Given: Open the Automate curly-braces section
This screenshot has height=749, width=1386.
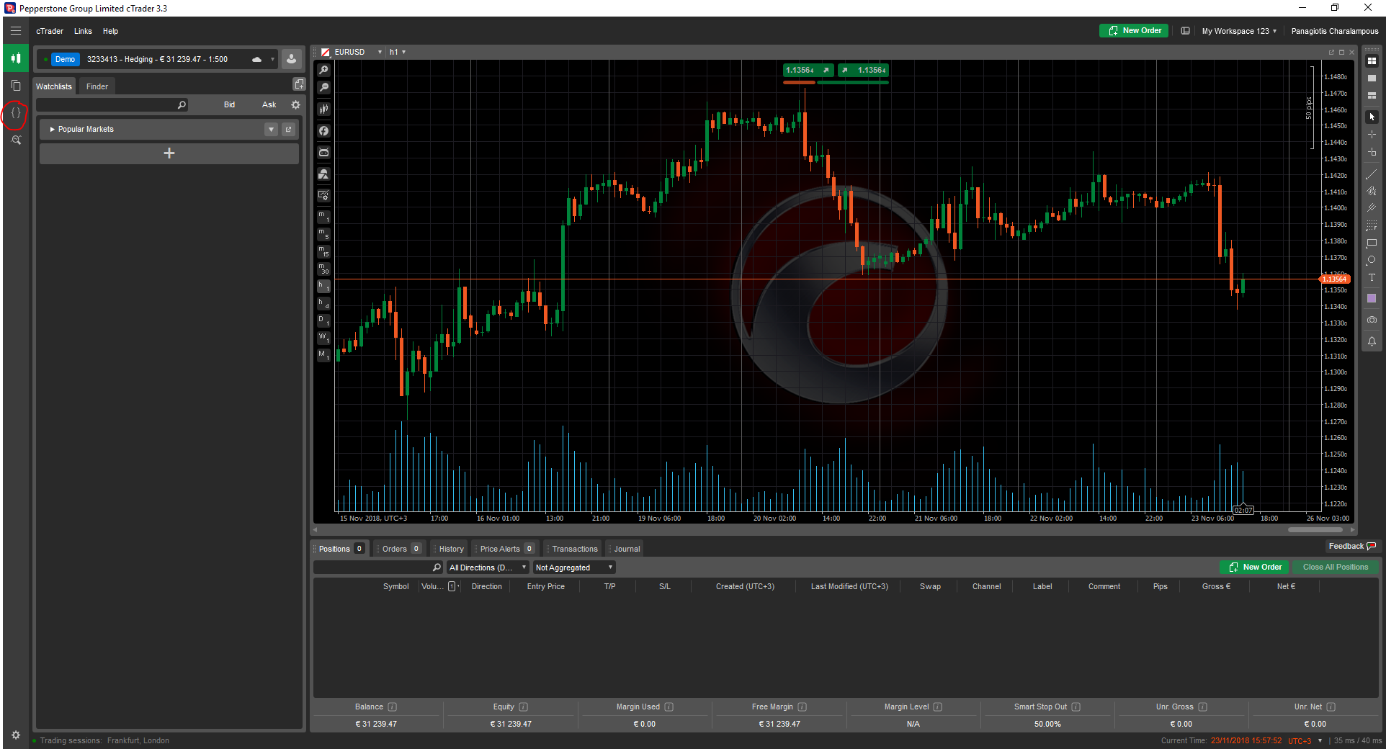Looking at the screenshot, I should click(16, 113).
